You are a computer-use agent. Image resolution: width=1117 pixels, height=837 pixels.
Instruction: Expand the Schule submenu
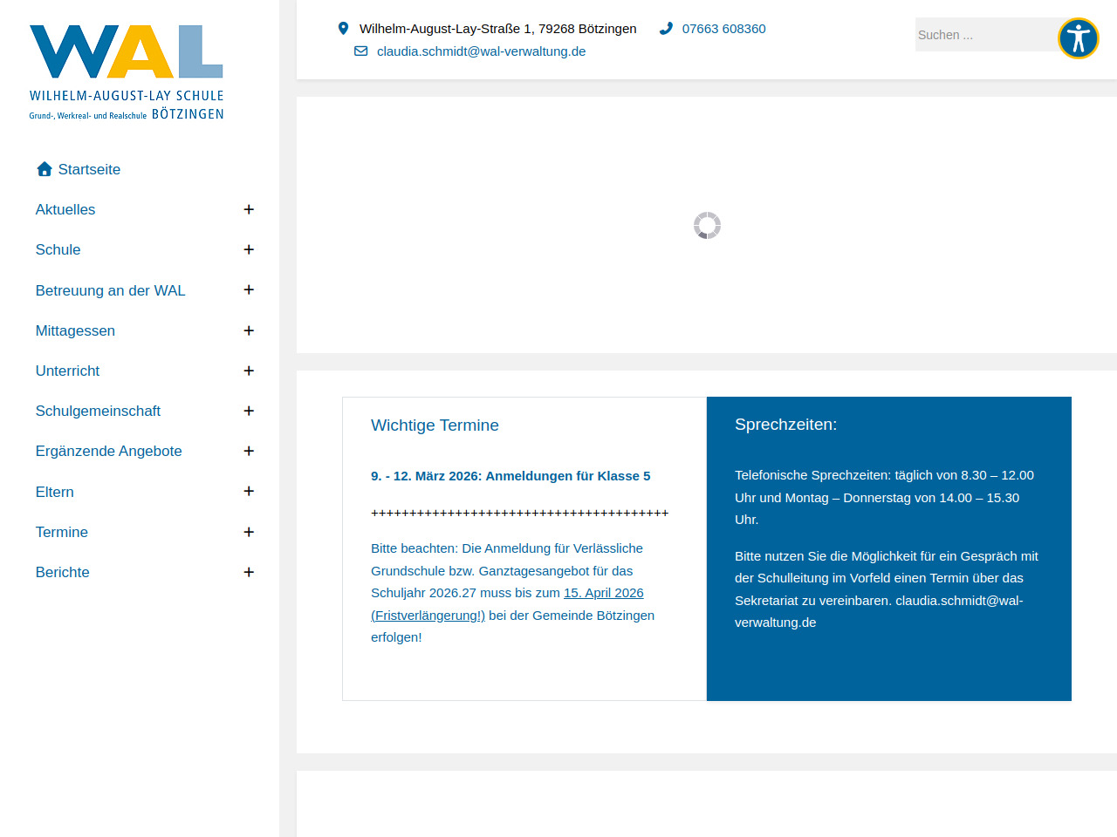point(249,249)
